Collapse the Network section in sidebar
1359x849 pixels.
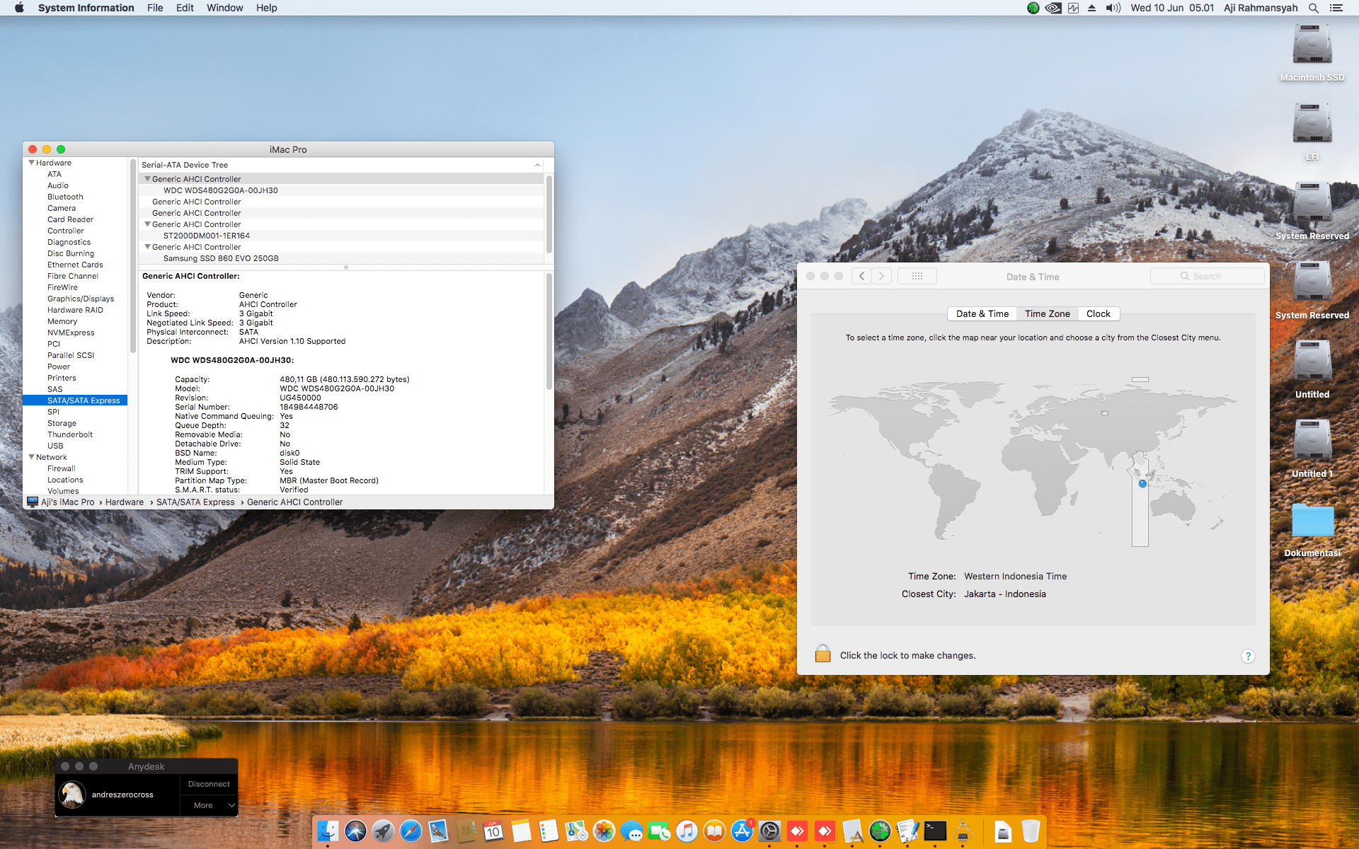(32, 457)
